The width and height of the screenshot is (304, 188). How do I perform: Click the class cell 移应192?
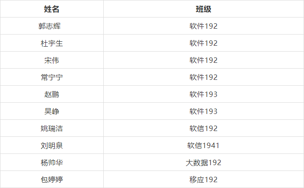(203, 179)
